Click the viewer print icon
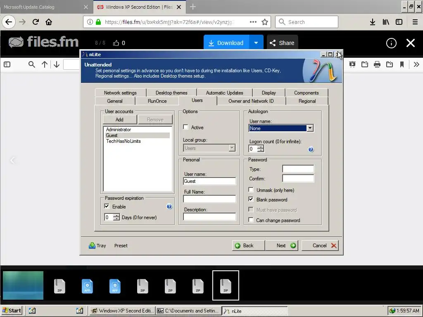Viewport: 423px width, 317px height. [x=377, y=64]
